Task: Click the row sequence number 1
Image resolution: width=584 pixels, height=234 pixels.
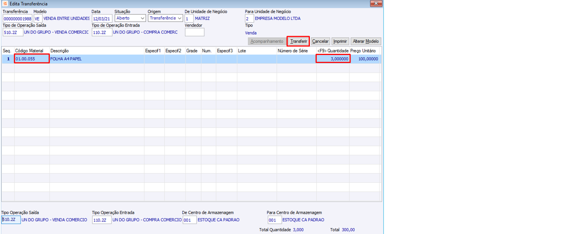Action: point(8,59)
